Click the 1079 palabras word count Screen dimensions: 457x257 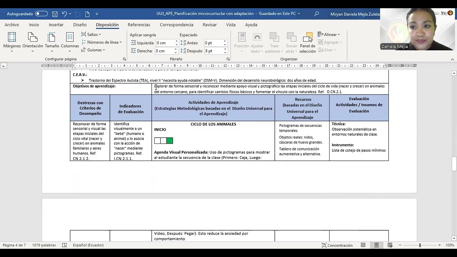(44, 245)
